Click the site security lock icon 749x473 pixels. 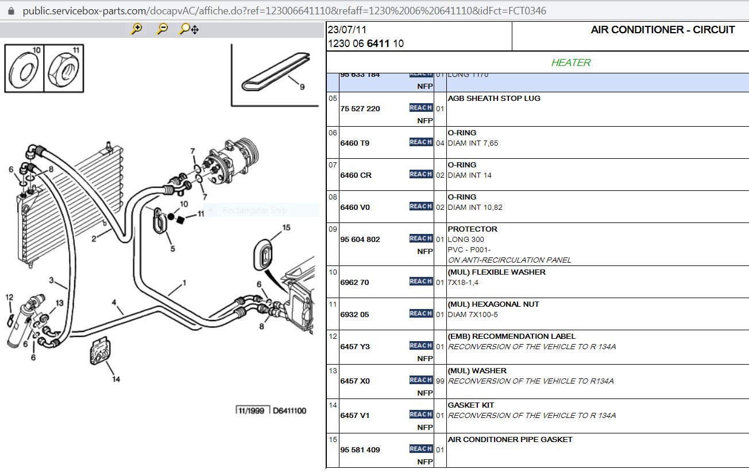(x=11, y=11)
